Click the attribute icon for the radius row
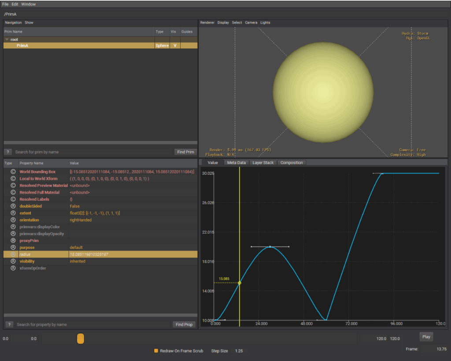Screen dimensions: 451x361 13,254
